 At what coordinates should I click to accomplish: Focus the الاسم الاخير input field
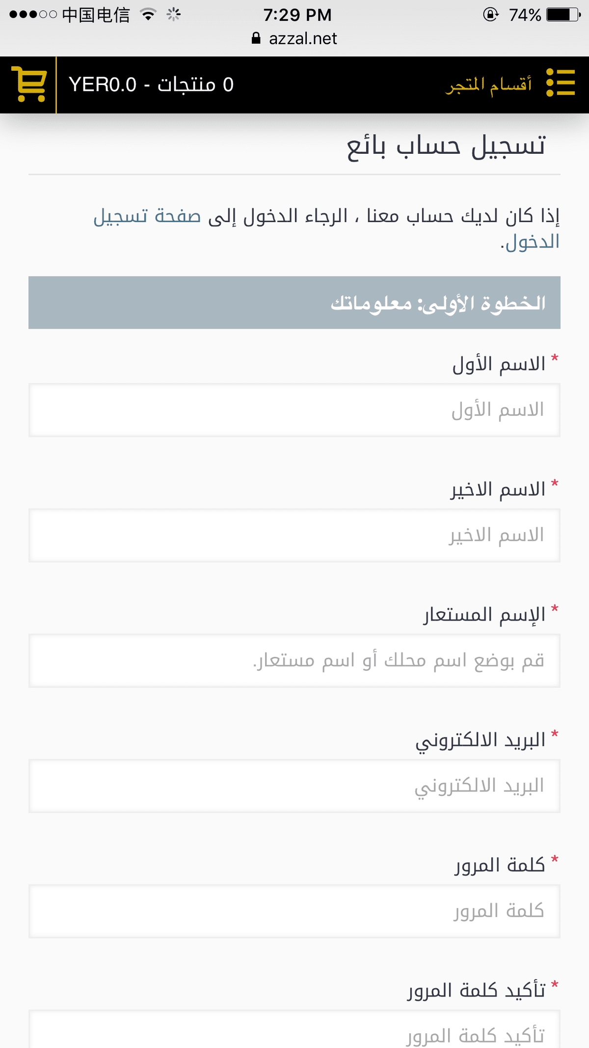tap(294, 536)
